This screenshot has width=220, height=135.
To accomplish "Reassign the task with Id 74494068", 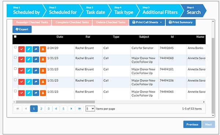I will [36, 59].
